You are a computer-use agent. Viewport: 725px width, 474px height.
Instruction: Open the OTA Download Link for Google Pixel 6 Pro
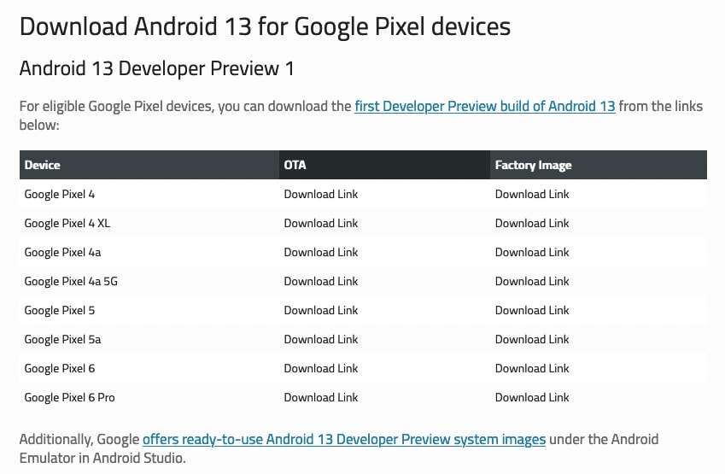click(x=321, y=398)
